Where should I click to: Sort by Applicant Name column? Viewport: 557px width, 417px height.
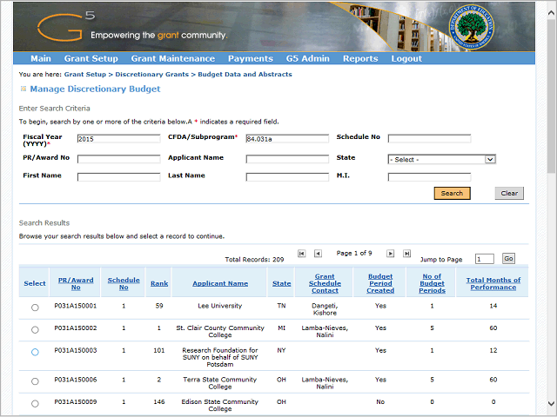point(220,283)
